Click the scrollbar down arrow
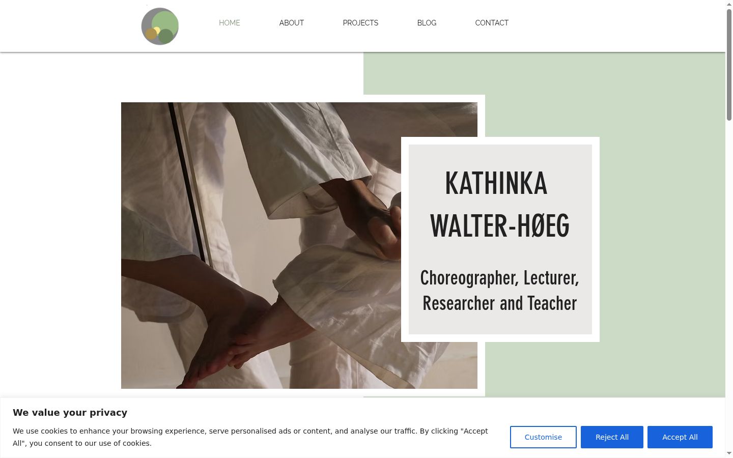The image size is (733, 458). (729, 453)
